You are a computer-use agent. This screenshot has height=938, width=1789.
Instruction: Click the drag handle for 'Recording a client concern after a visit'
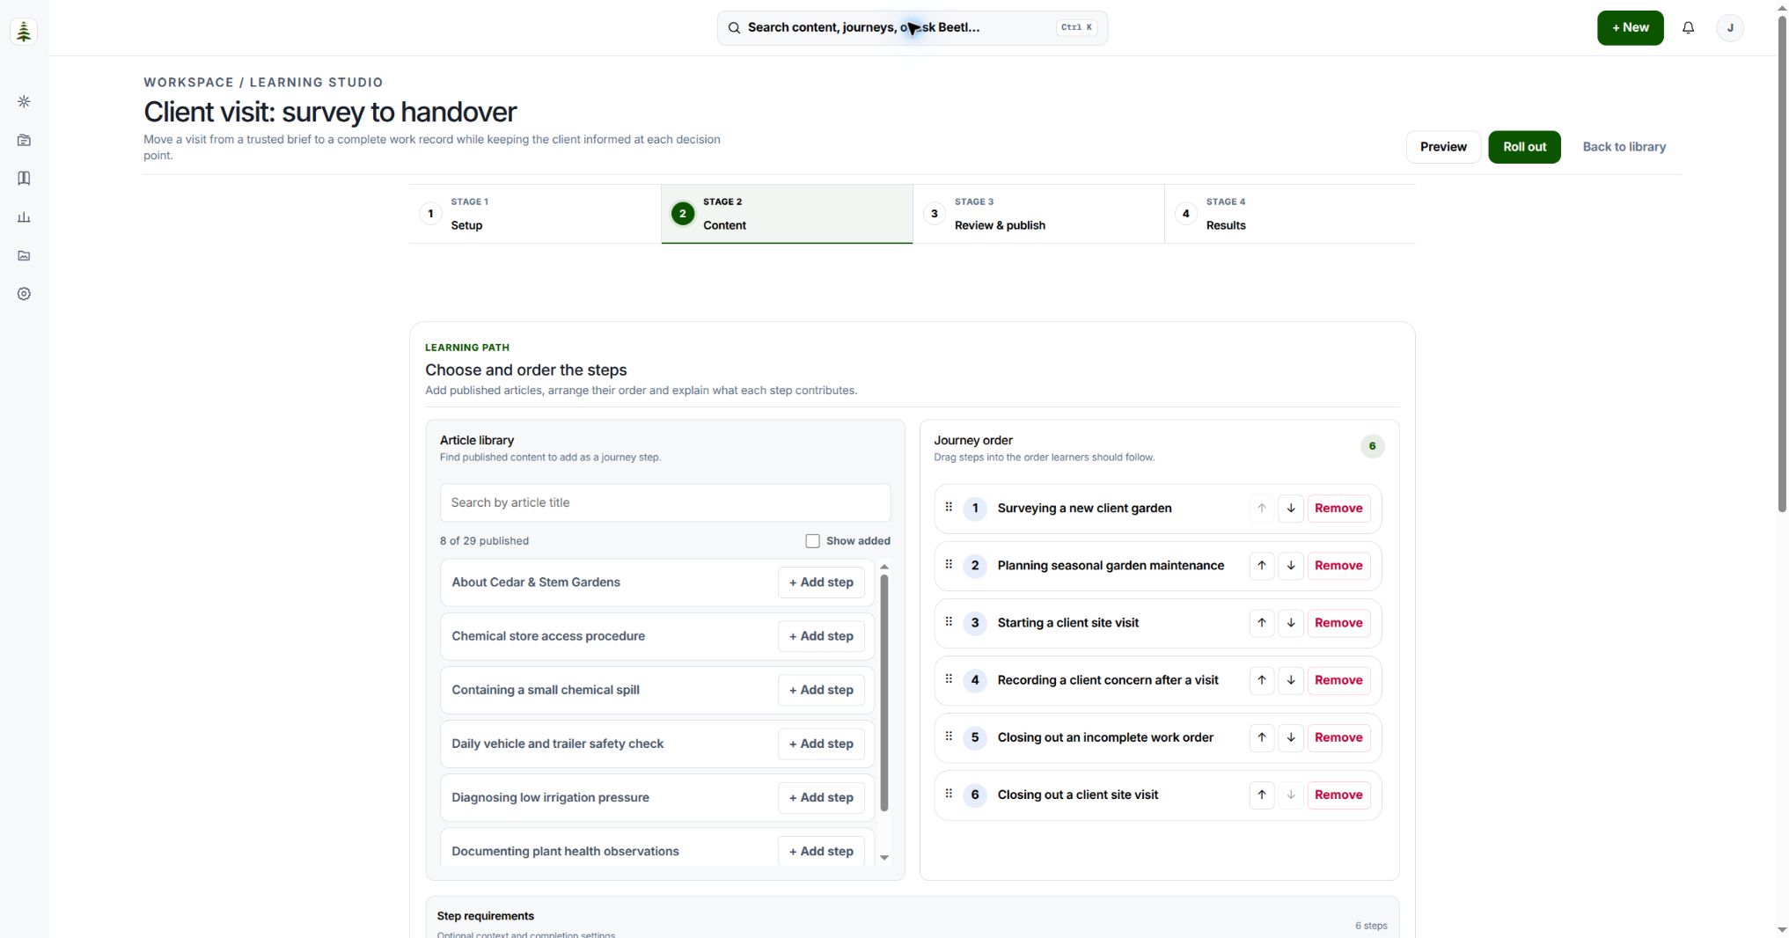(x=949, y=678)
